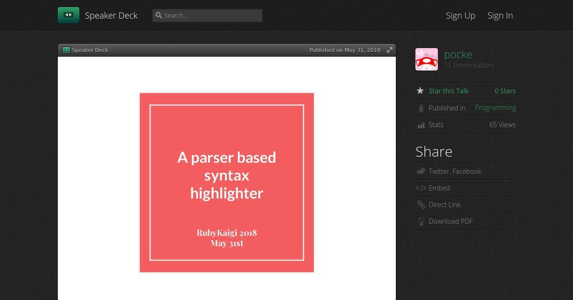Screen dimensions: 573x300
Task: Enter fullscreen with the expand icon
Action: coord(390,50)
